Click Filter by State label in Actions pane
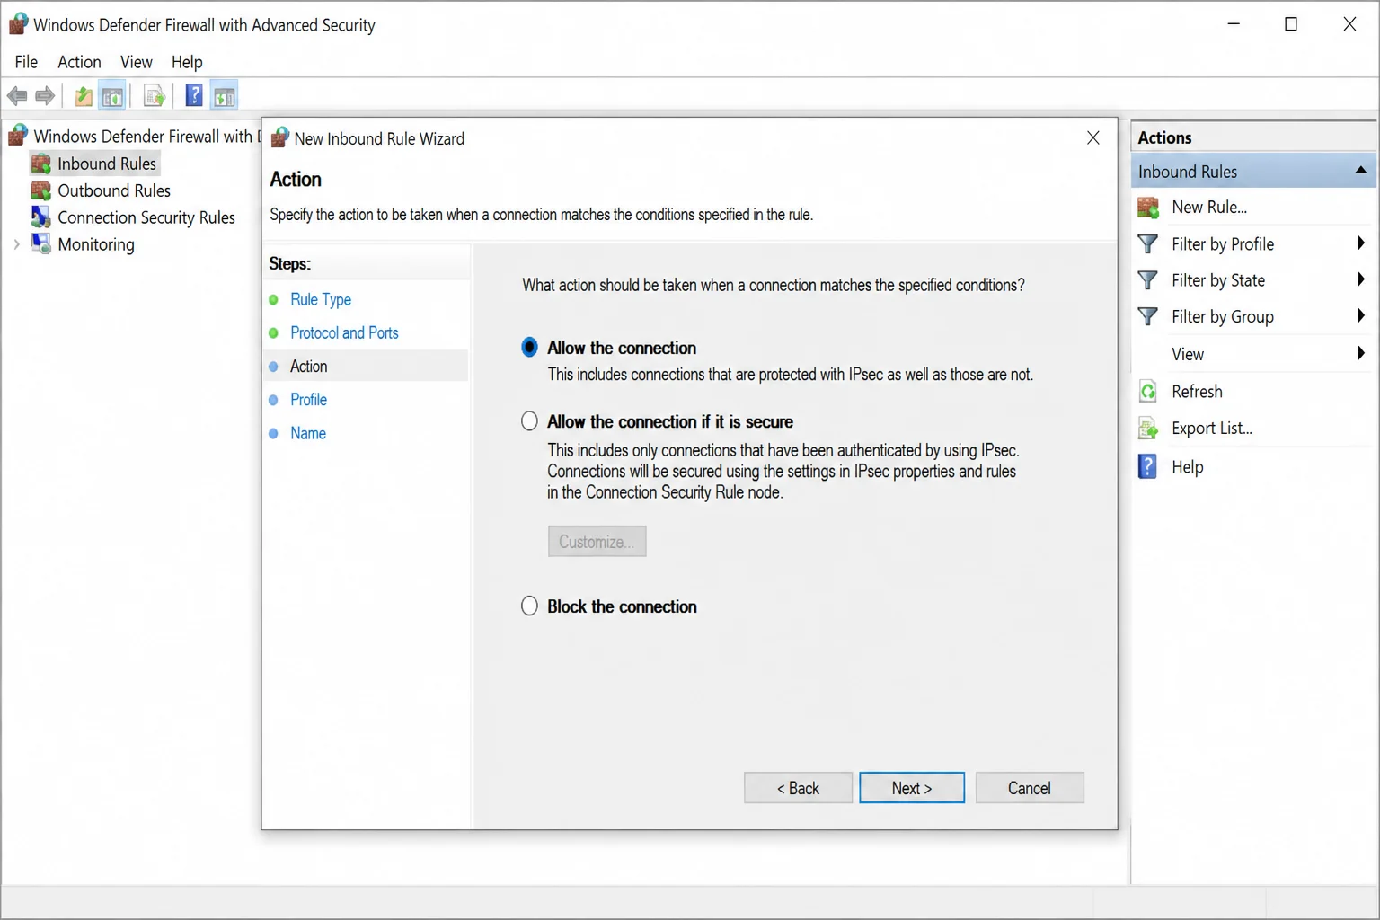Viewport: 1380px width, 920px height. (1218, 280)
